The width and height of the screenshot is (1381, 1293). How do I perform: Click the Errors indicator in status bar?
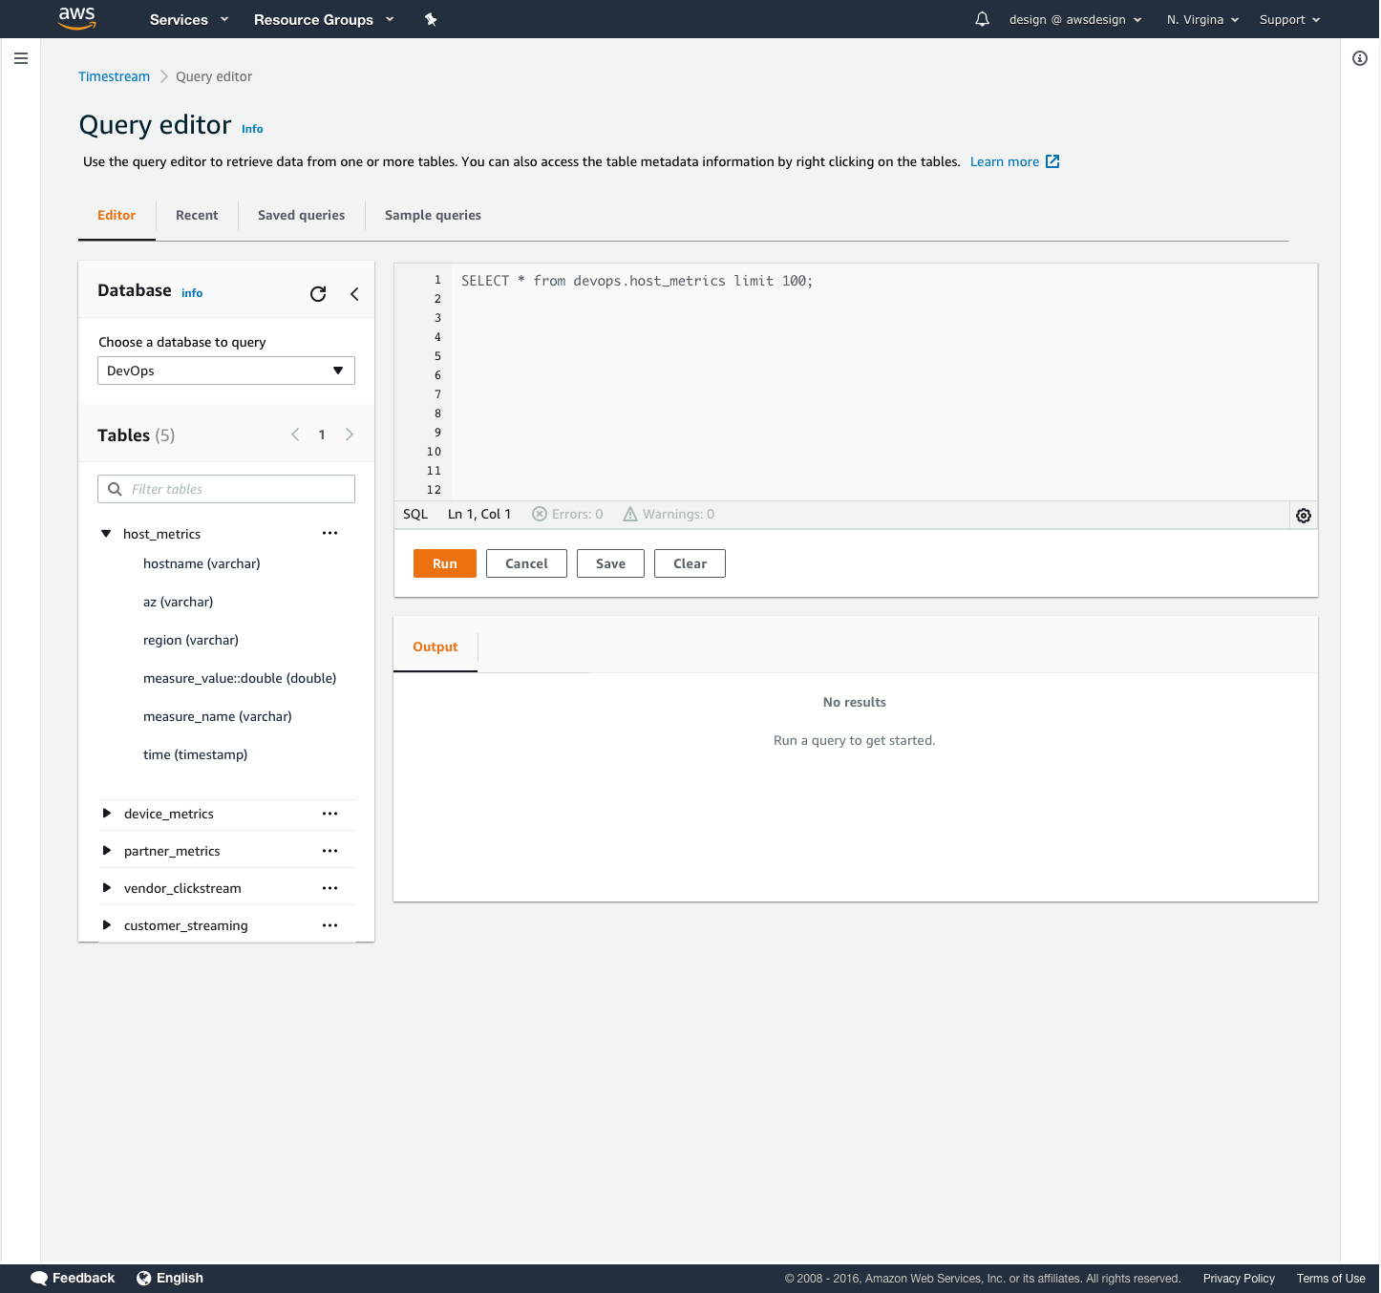pyautogui.click(x=567, y=514)
